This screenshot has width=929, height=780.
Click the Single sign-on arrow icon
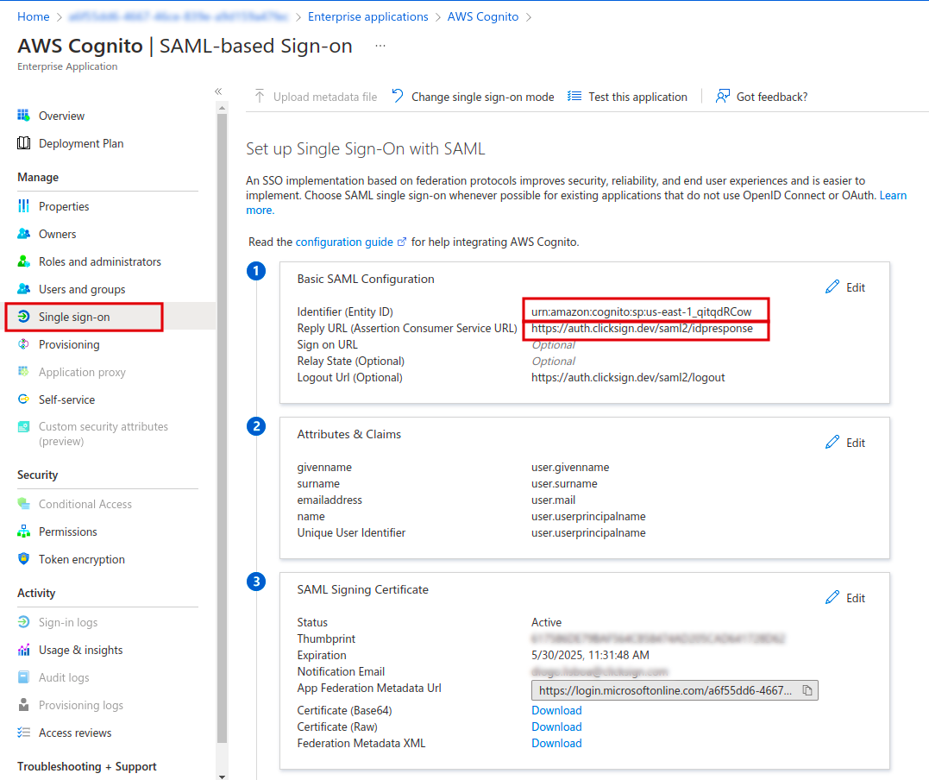click(x=23, y=317)
